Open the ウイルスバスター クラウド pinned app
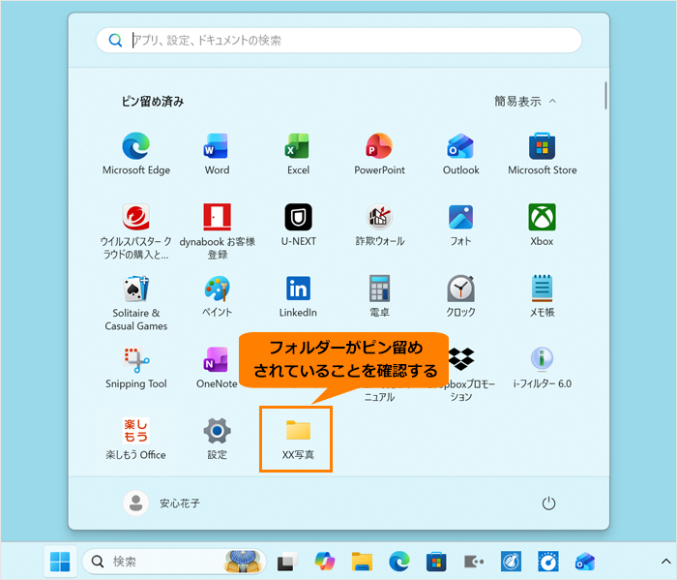The width and height of the screenshot is (677, 580). tap(136, 231)
